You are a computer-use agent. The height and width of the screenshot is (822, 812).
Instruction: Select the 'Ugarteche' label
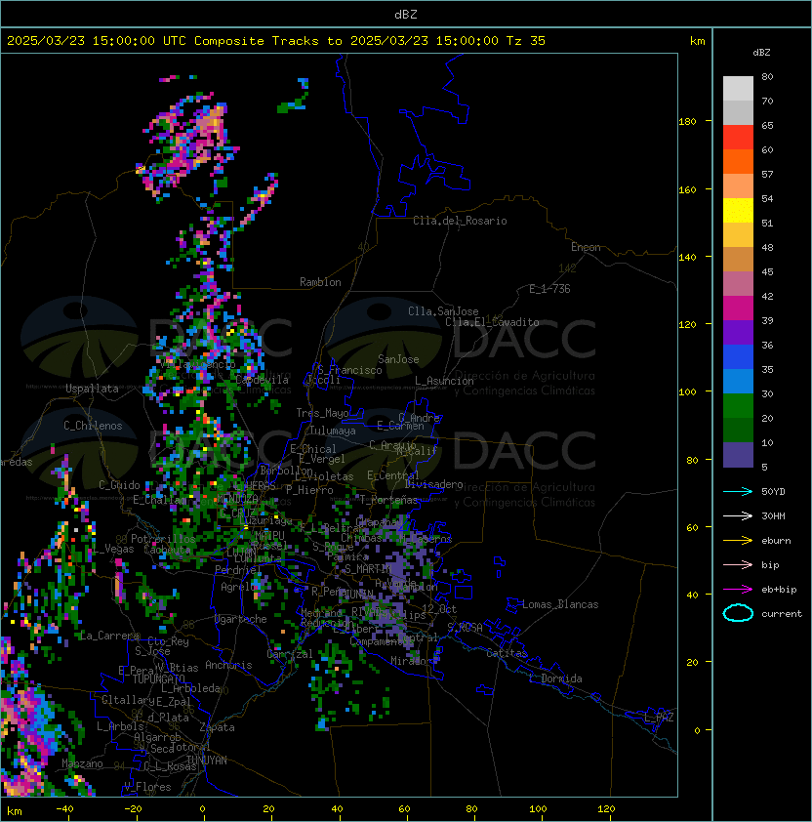241,619
